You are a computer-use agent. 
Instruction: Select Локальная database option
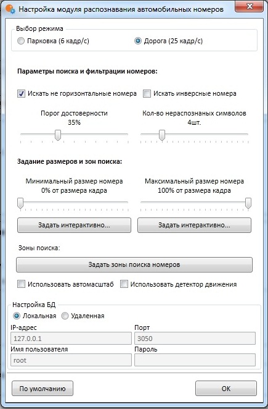click(17, 316)
